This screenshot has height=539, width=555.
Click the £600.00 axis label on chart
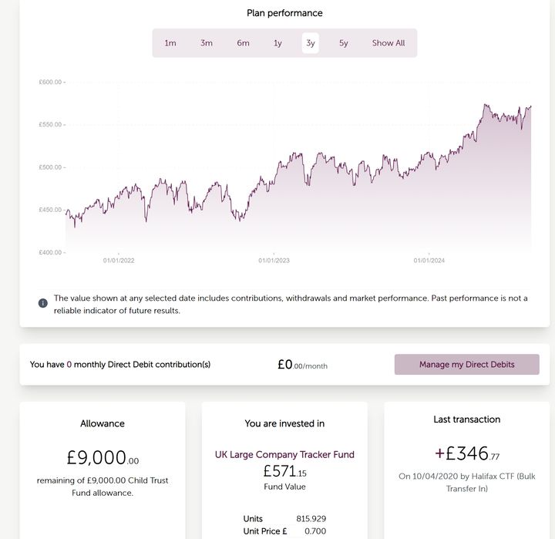(52, 82)
